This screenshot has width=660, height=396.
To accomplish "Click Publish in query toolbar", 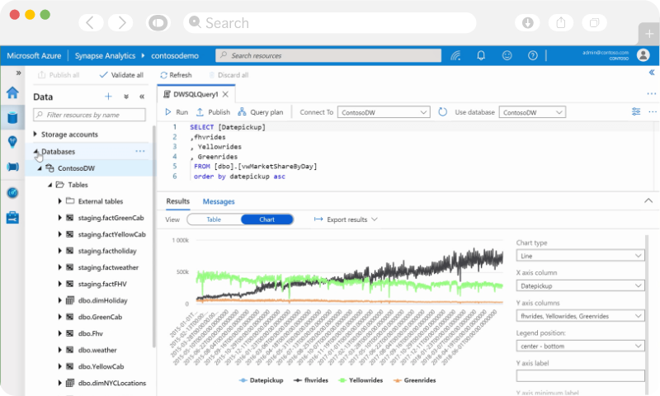I will click(x=214, y=112).
